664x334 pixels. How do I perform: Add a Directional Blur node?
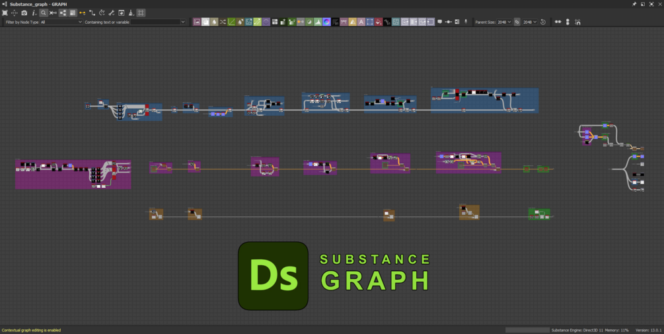(240, 22)
